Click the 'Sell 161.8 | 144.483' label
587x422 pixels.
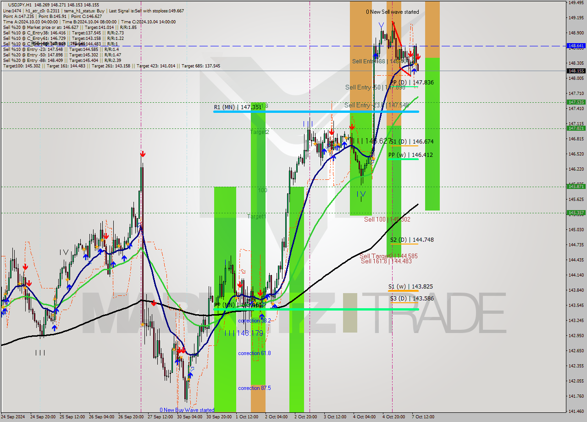pyautogui.click(x=386, y=261)
